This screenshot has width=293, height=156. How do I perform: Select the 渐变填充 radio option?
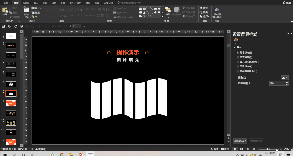tap(238, 57)
